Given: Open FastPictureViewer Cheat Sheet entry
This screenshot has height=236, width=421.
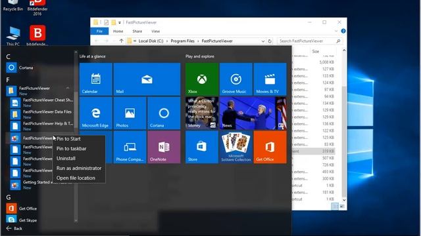Looking at the screenshot, I should tap(41, 102).
